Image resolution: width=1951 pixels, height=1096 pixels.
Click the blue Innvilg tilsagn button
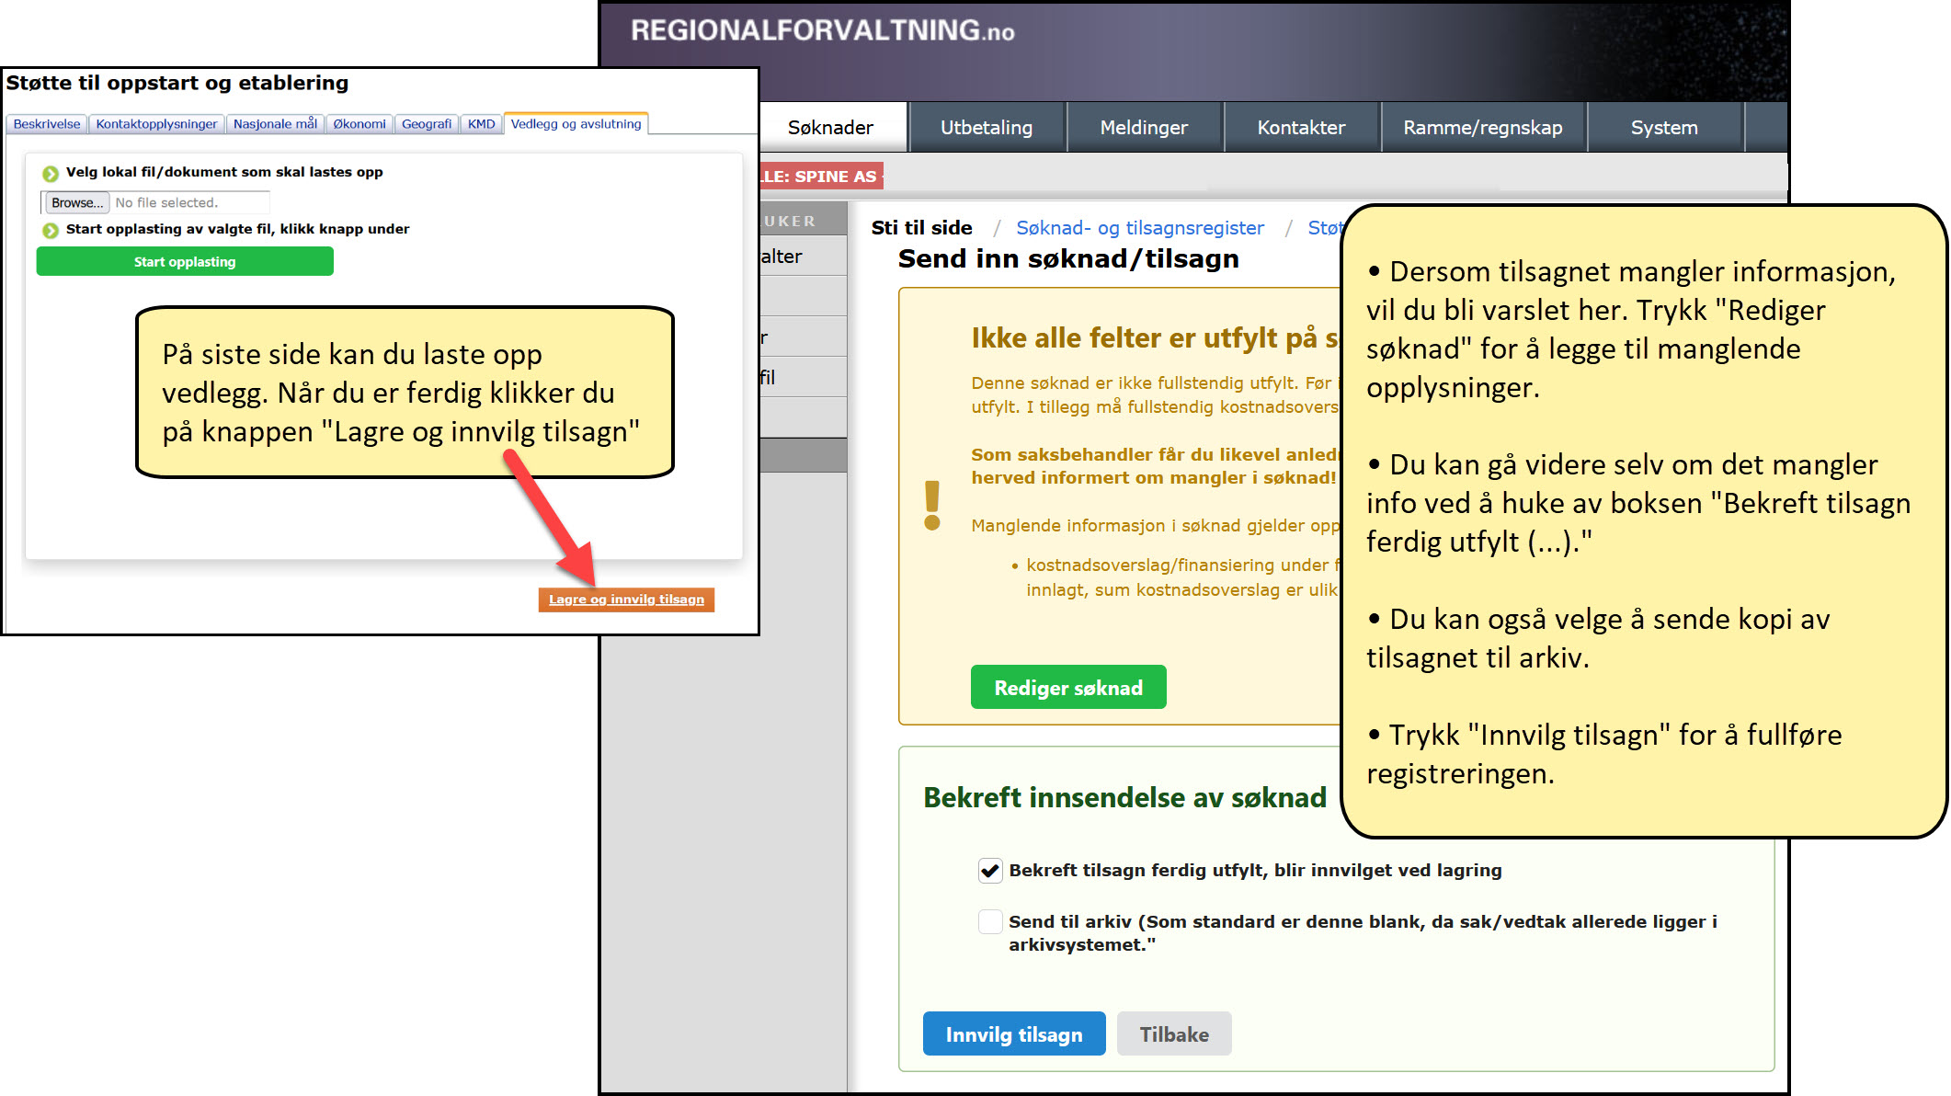pyautogui.click(x=1013, y=1034)
